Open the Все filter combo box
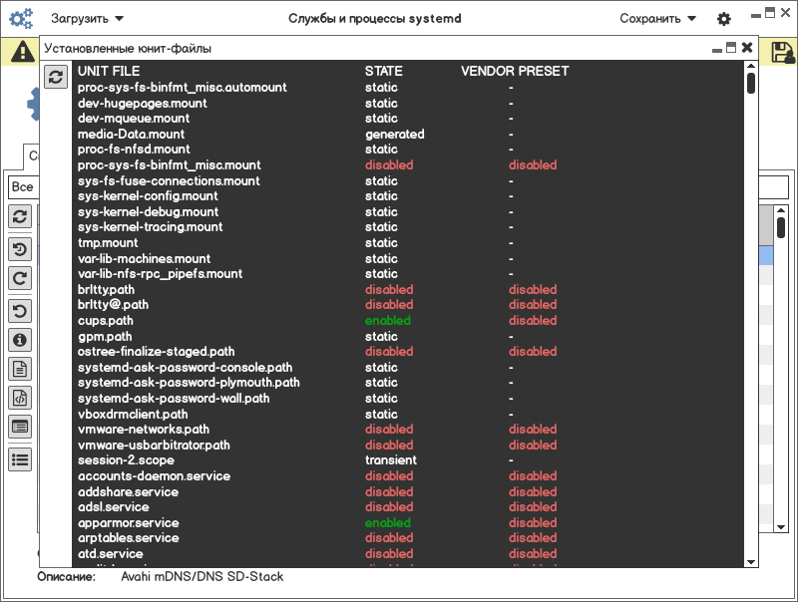798x602 pixels. (x=22, y=187)
